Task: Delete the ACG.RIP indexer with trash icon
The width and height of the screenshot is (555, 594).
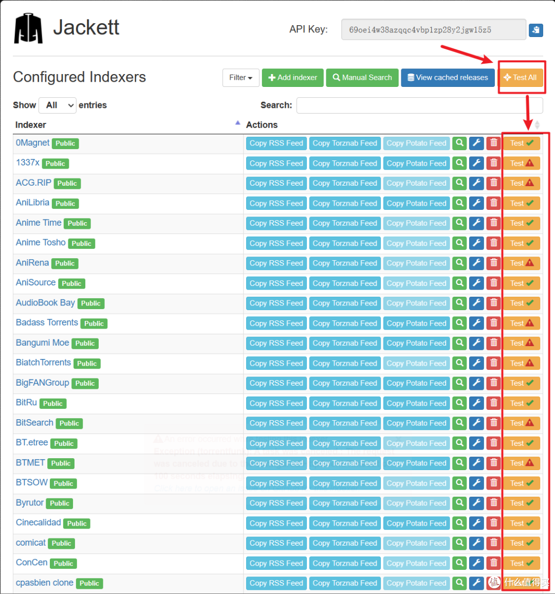Action: (x=494, y=184)
